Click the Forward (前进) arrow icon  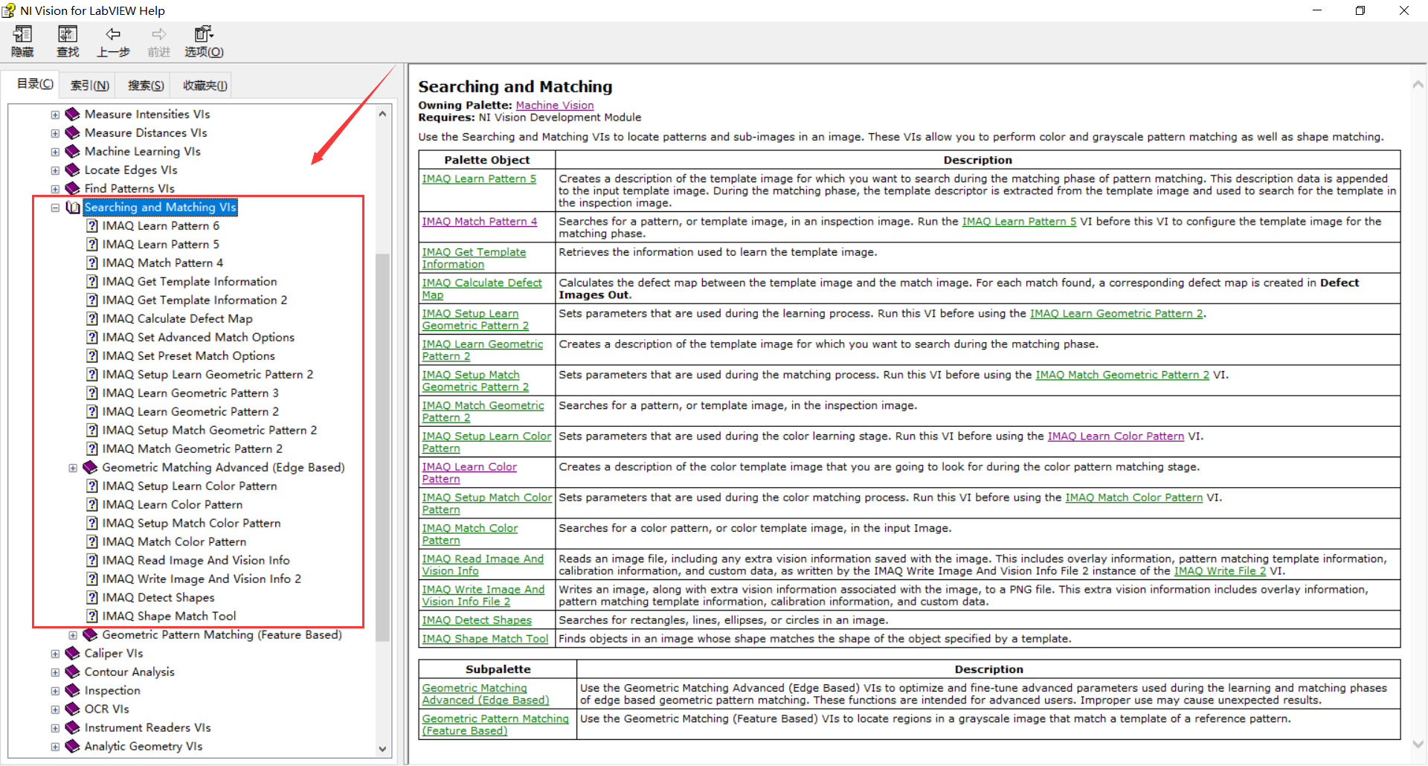coord(158,34)
